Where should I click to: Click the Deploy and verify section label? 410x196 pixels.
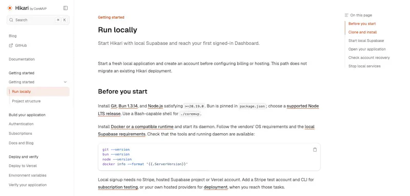24,157
